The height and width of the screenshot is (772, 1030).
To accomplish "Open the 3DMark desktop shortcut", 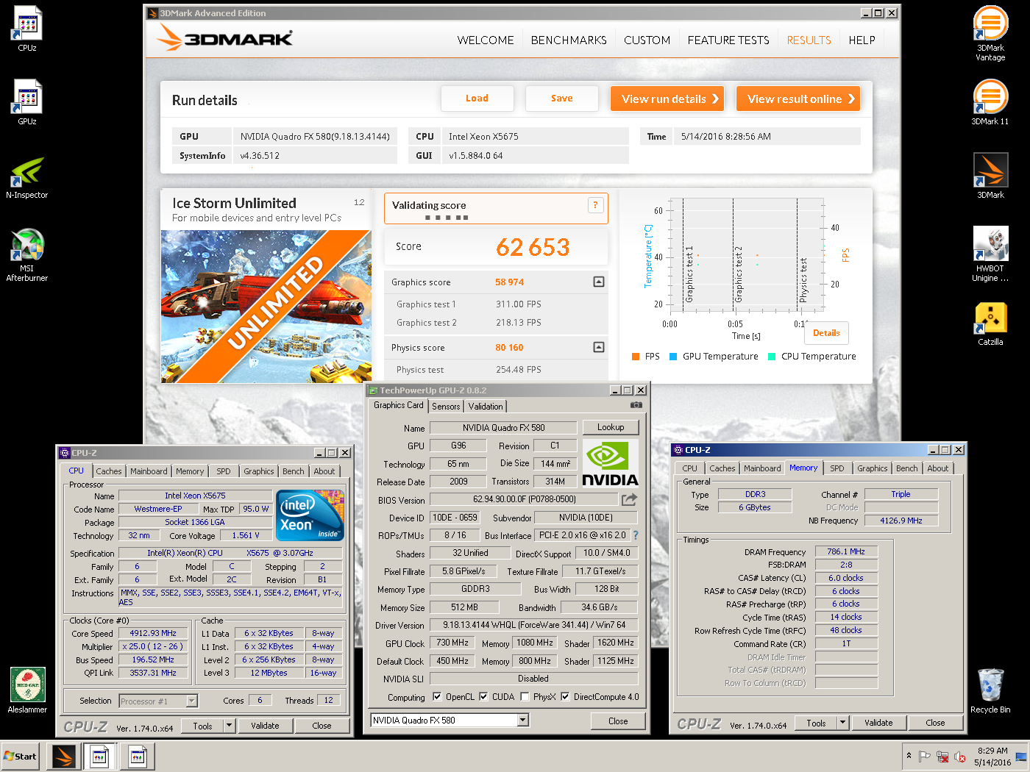I will coord(990,176).
